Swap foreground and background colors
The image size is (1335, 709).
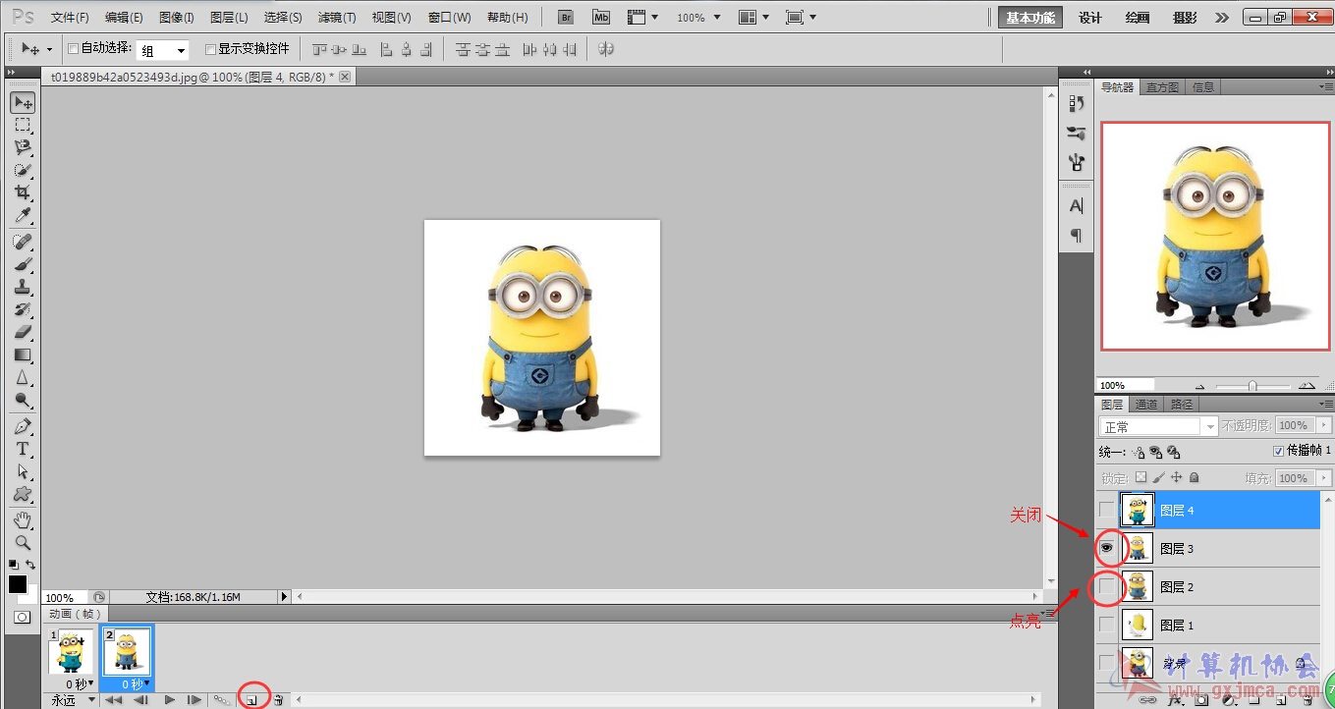(30, 565)
